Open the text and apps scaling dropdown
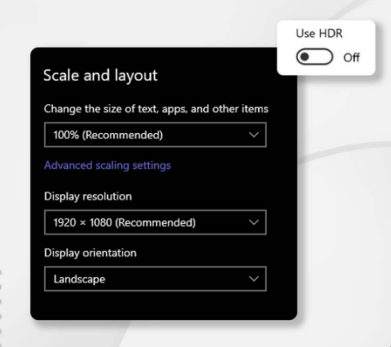Image resolution: width=391 pixels, height=347 pixels. click(155, 135)
